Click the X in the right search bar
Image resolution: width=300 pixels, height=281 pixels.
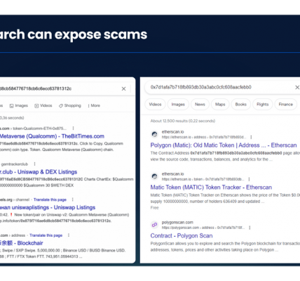tap(297, 87)
